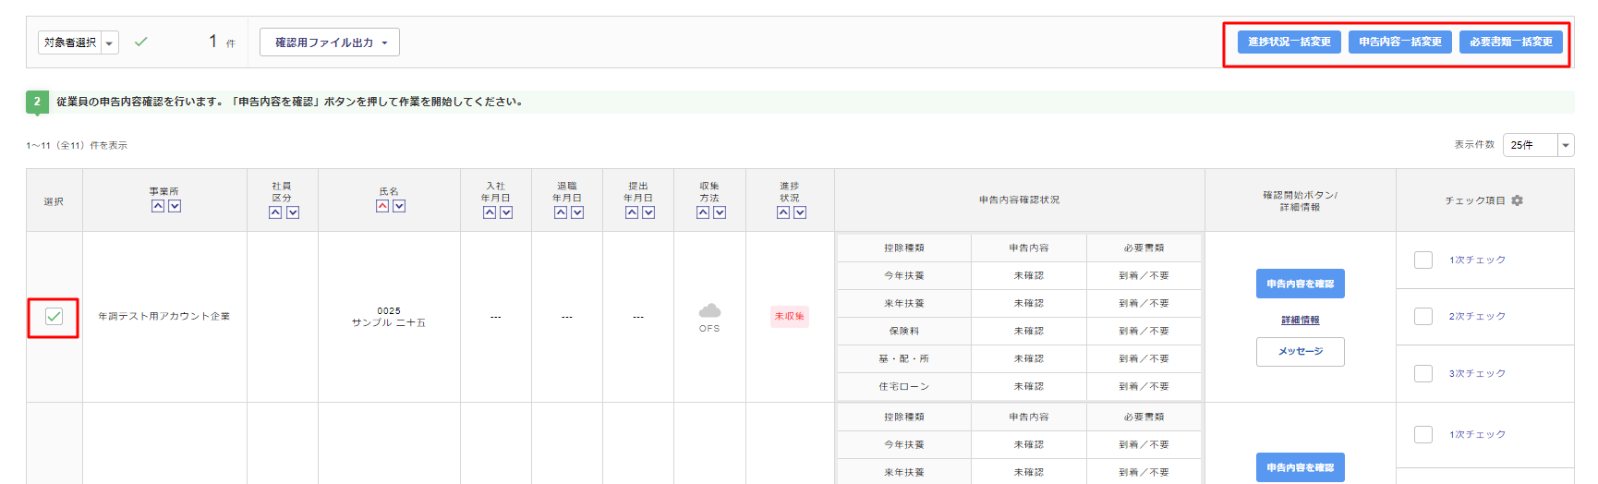Click the green step 2 badge
The height and width of the screenshot is (484, 1598).
tap(37, 102)
